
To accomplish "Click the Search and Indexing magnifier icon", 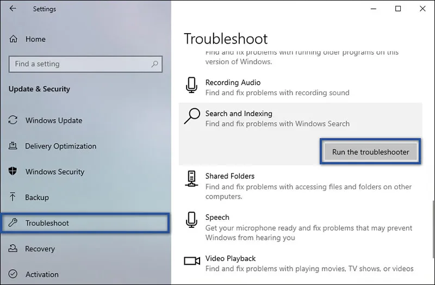I will (192, 116).
